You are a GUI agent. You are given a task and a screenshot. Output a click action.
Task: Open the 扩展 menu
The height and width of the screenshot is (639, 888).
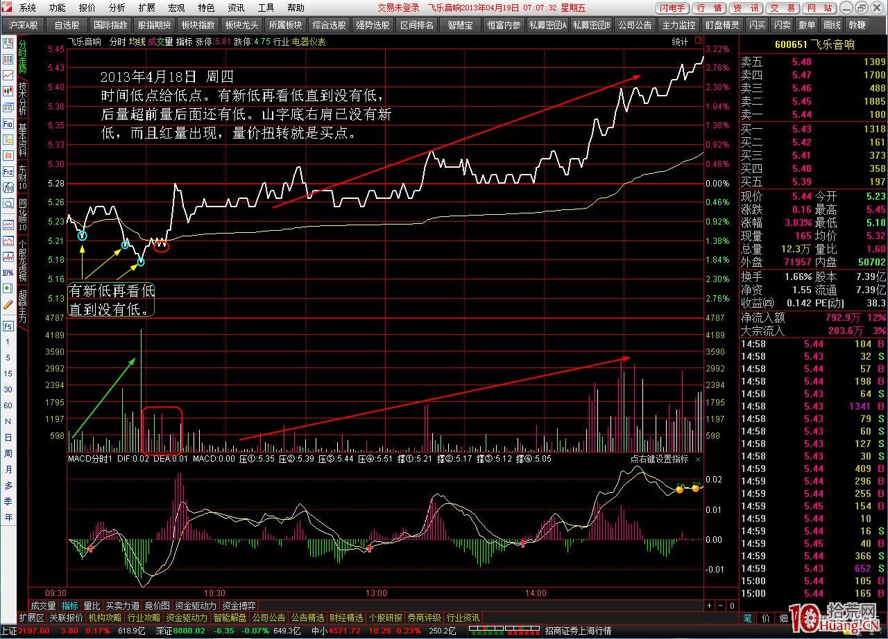point(147,8)
